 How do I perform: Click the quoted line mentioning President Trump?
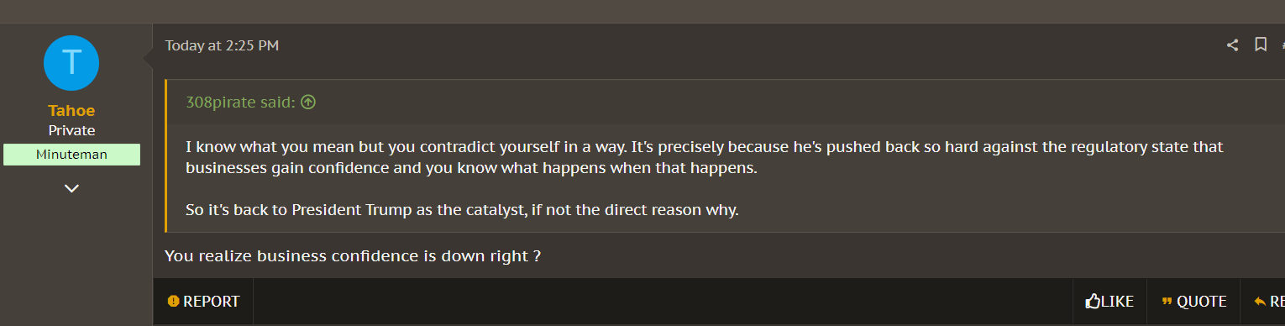coord(462,210)
